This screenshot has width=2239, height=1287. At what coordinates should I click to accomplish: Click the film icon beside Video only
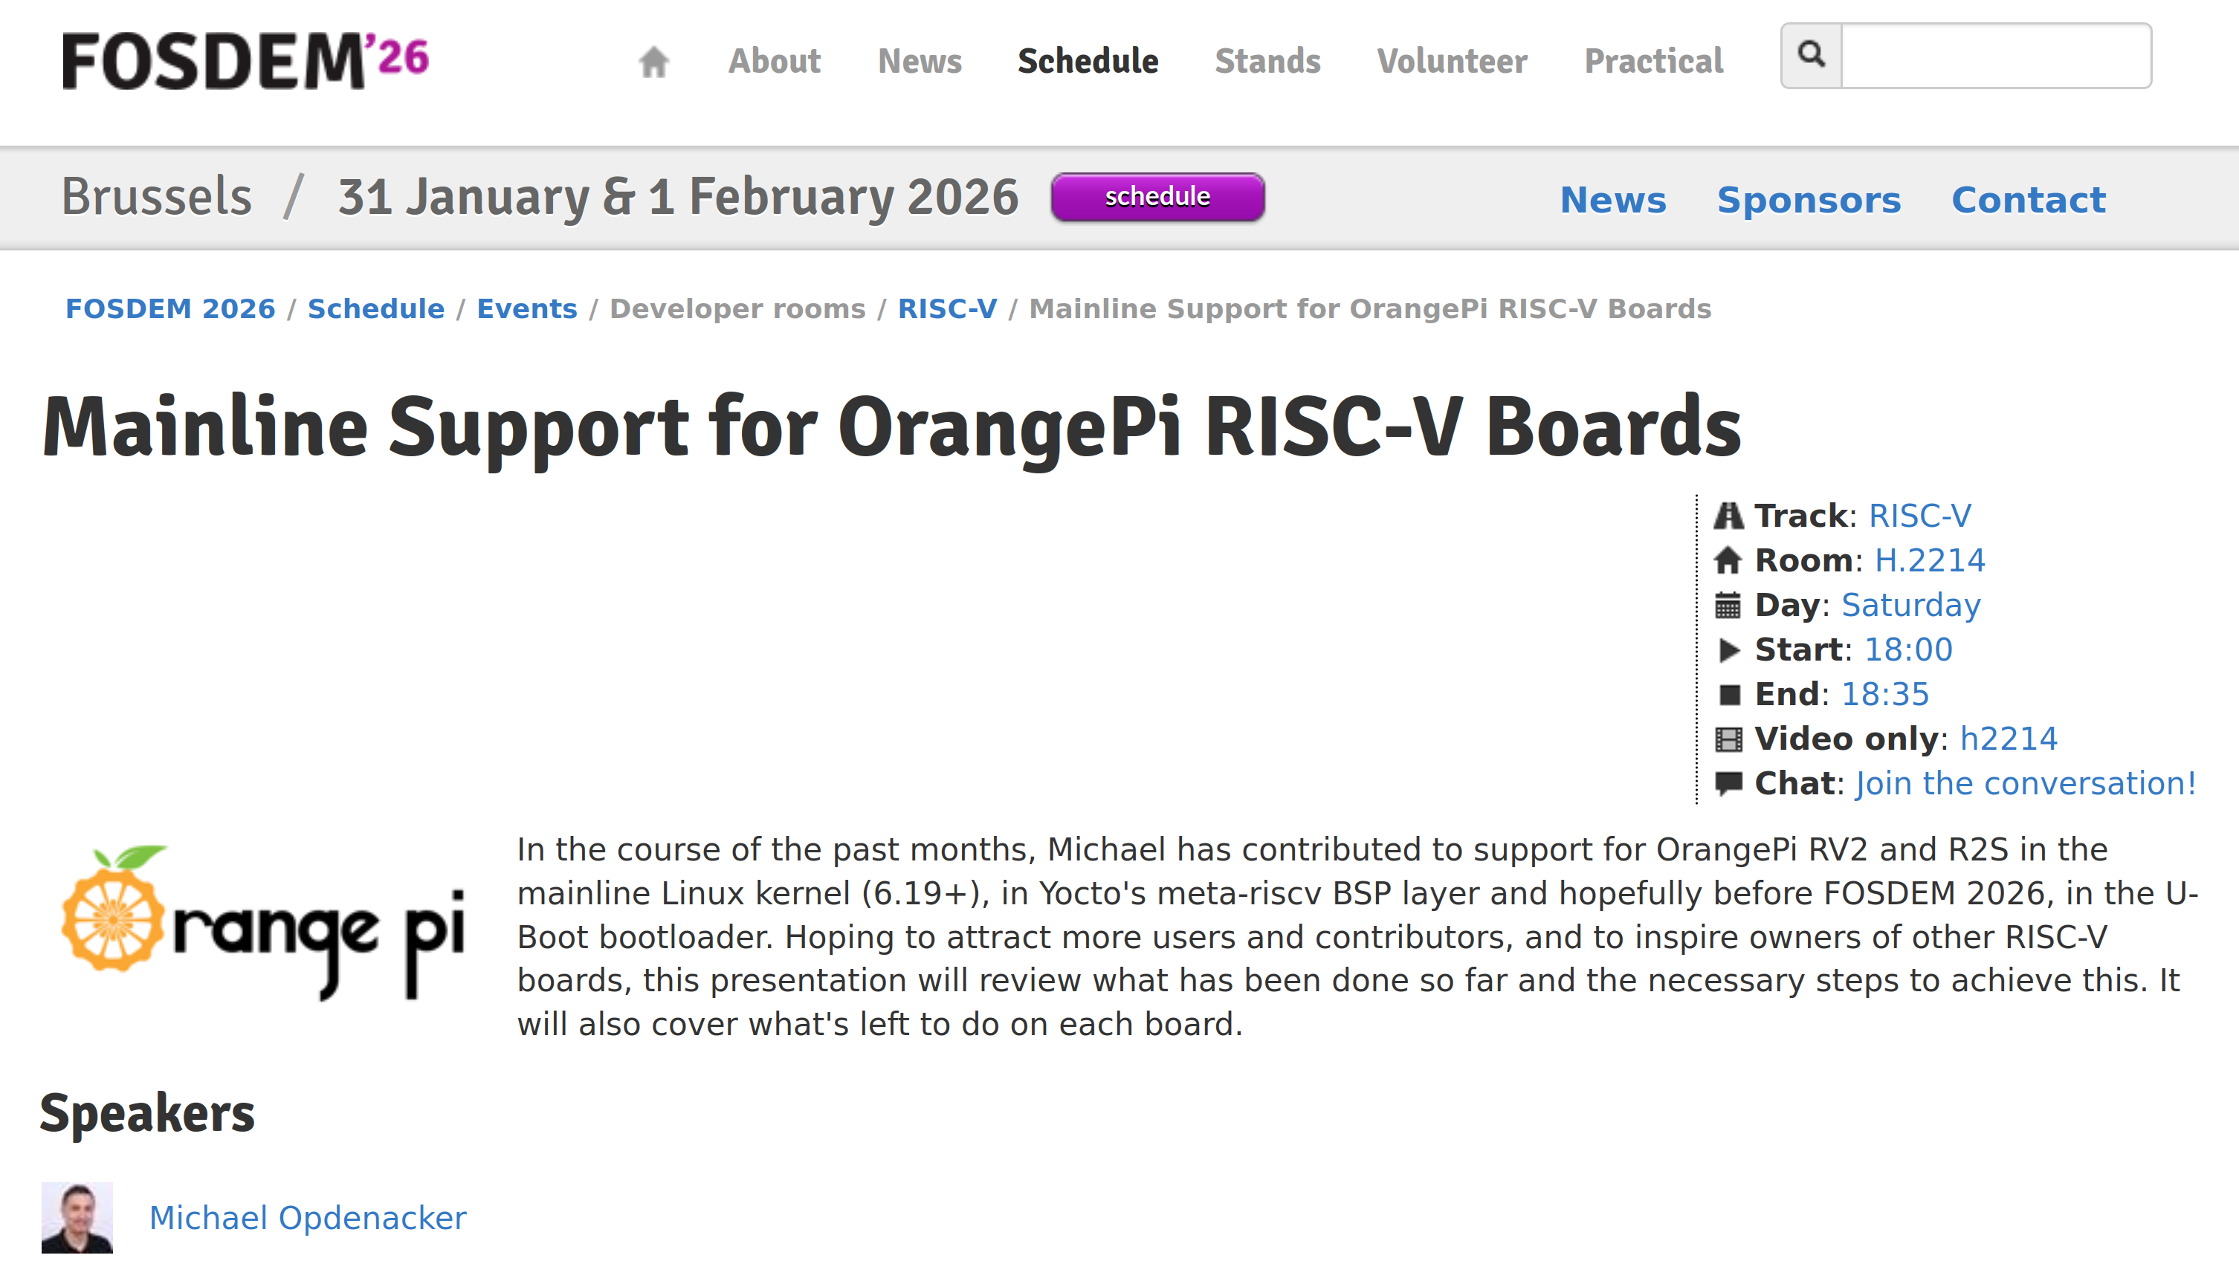1728,739
